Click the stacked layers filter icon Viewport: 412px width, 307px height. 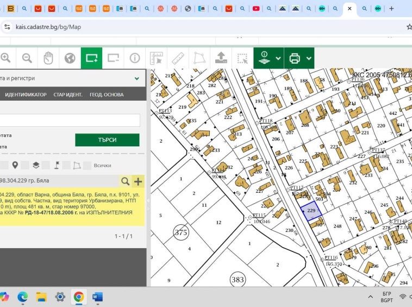[x=36, y=165]
